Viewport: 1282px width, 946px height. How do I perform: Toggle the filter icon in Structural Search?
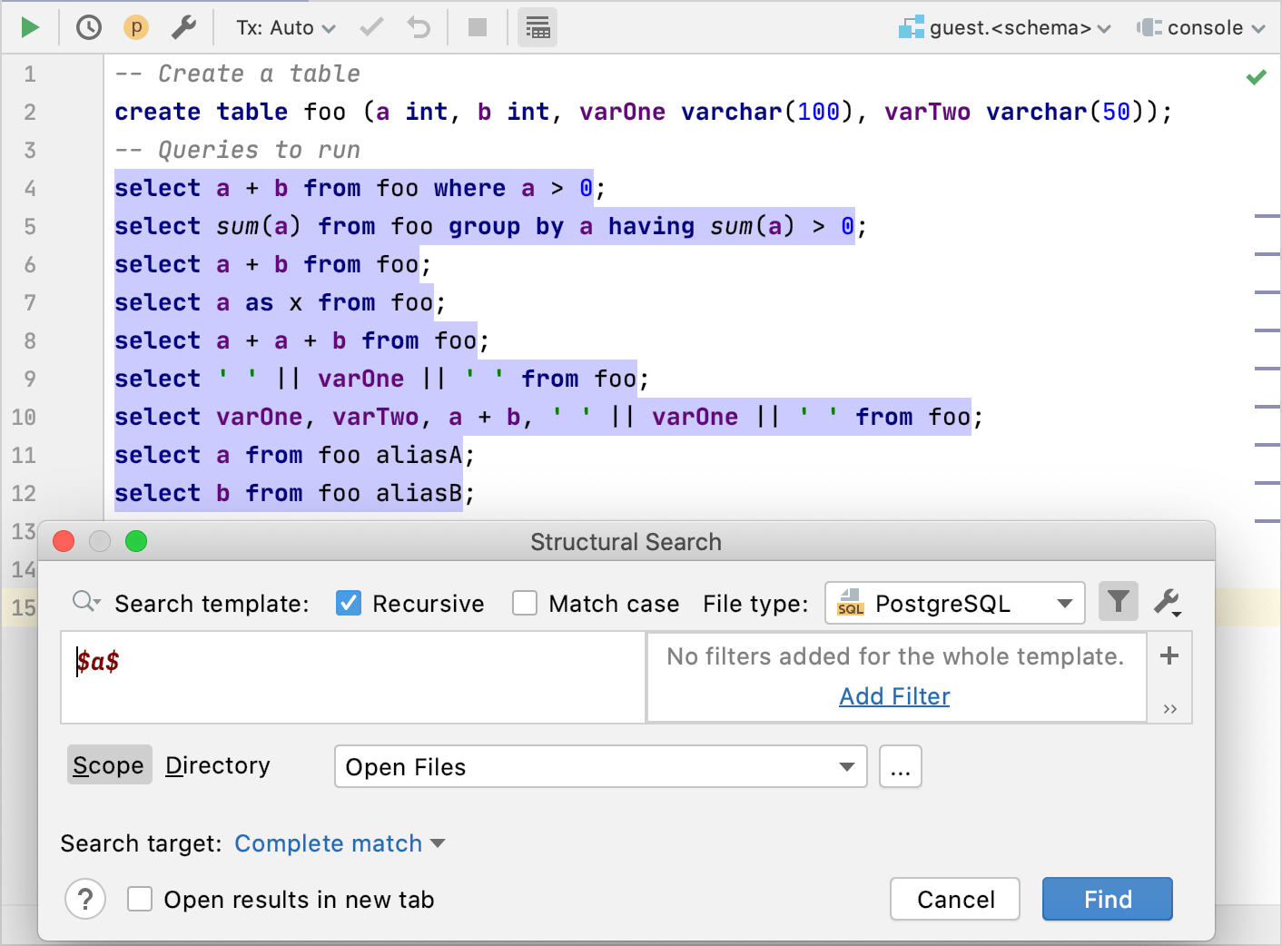coord(1118,601)
